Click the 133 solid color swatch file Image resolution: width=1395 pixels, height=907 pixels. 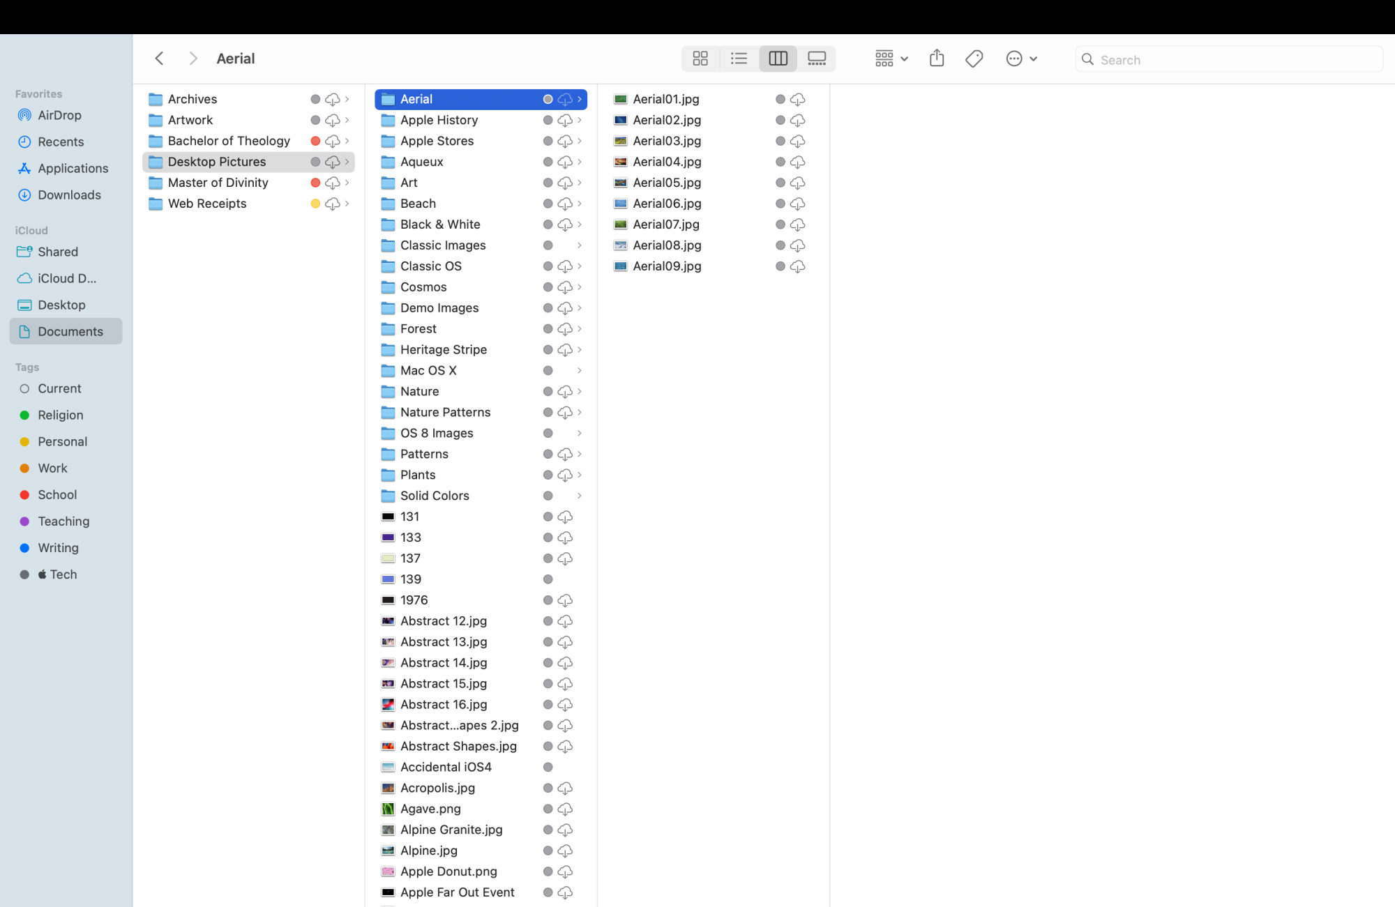tap(410, 538)
